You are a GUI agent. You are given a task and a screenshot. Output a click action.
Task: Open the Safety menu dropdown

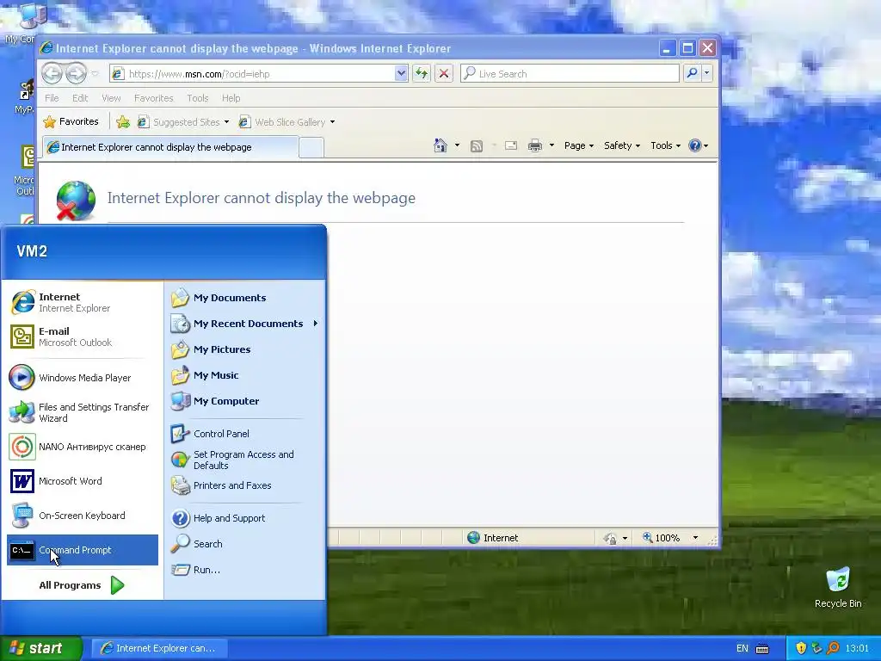point(621,145)
